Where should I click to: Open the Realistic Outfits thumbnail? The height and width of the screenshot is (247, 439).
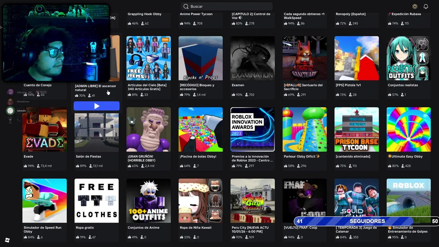point(409,58)
